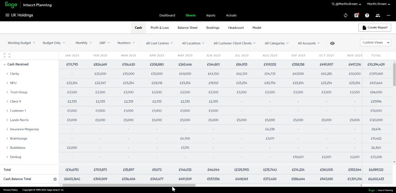Open the Actuals menu
396x193 pixels.
[x=231, y=15]
